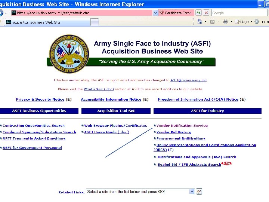Open the Print options dropdown arrow
Screen dimensions: 269x202
click(x=231, y=22)
